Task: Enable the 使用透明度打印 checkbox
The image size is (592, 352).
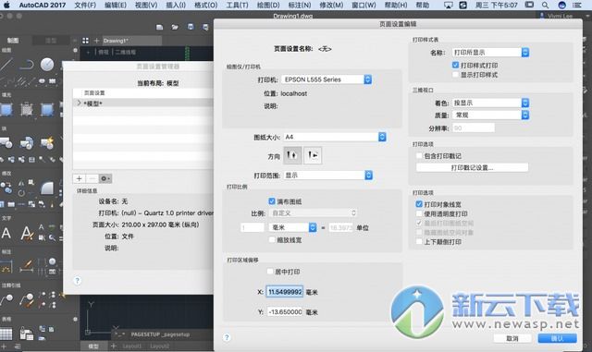Action: pyautogui.click(x=419, y=213)
